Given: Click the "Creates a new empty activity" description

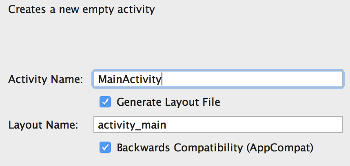Looking at the screenshot, I should click(x=82, y=10).
